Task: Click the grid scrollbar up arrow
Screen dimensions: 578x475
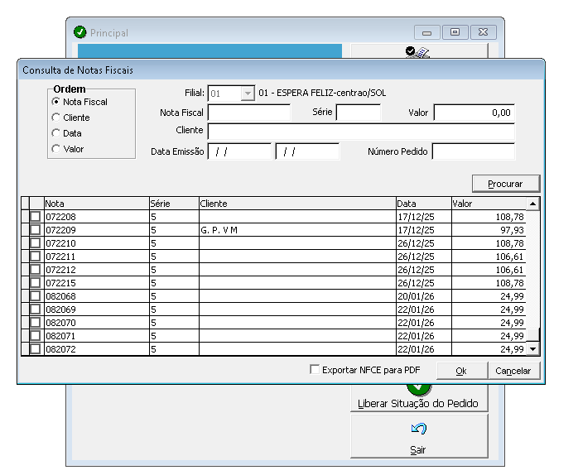Action: 532,204
